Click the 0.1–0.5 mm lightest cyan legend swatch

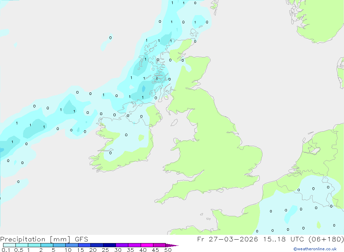(9, 245)
